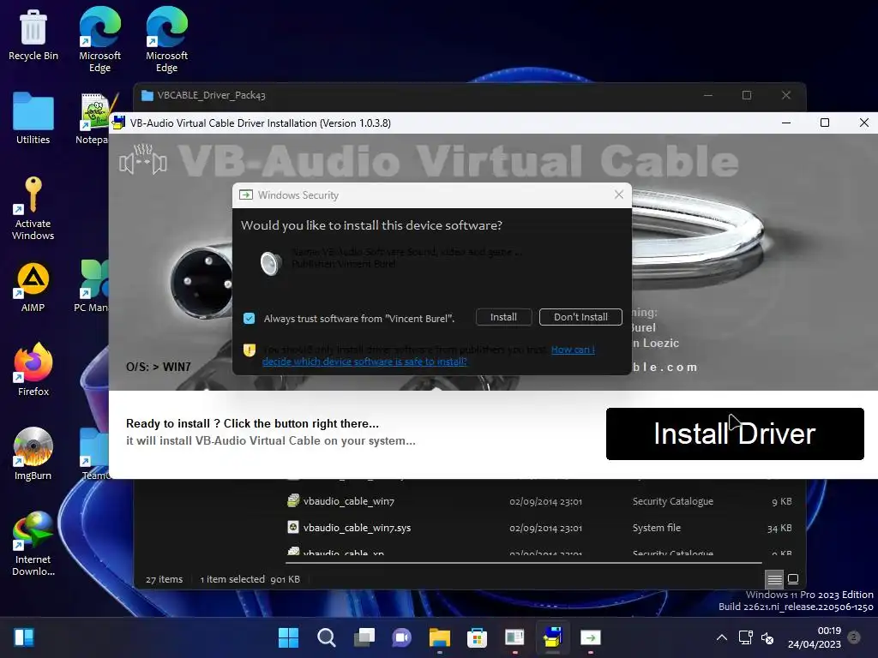Screen dimensions: 878x658
Task: Maximize the VB-Audio installer window
Action: tap(825, 123)
